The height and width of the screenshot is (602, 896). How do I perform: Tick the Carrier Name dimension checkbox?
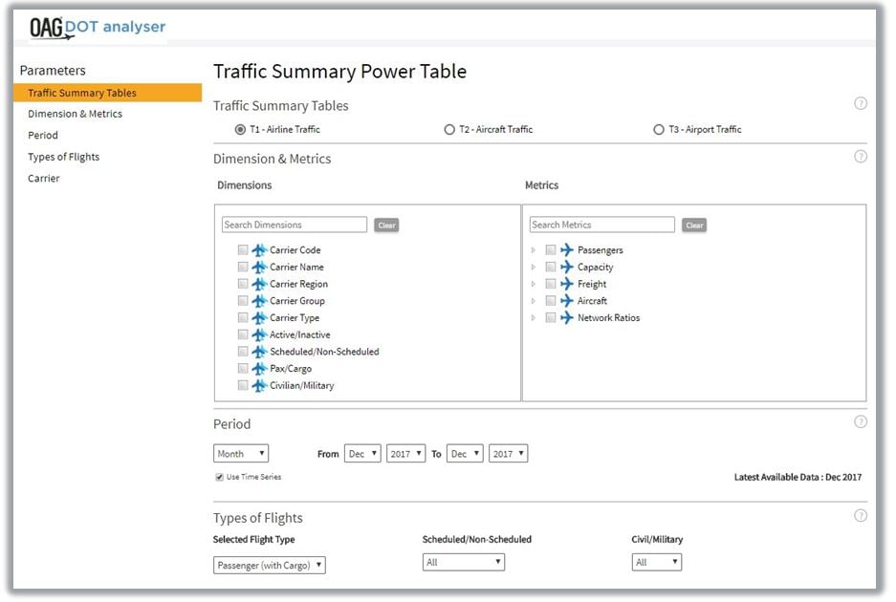tap(243, 268)
